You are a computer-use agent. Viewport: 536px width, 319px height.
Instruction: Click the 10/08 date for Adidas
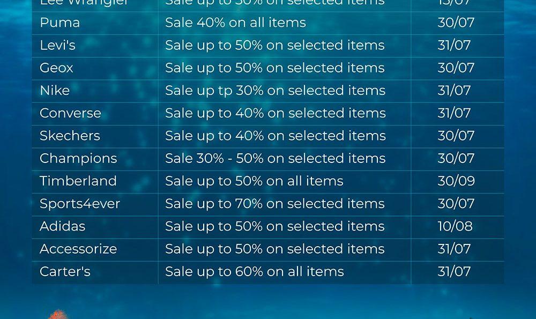point(455,226)
